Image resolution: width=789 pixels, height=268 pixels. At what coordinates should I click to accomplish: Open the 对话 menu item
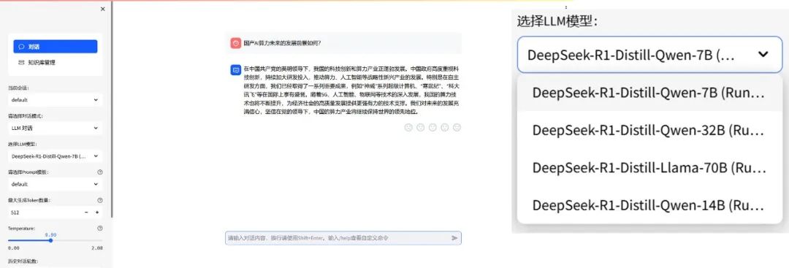(x=56, y=46)
